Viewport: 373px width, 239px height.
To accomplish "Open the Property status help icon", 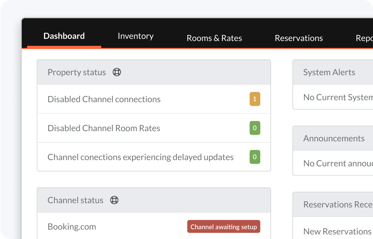I will [x=116, y=72].
